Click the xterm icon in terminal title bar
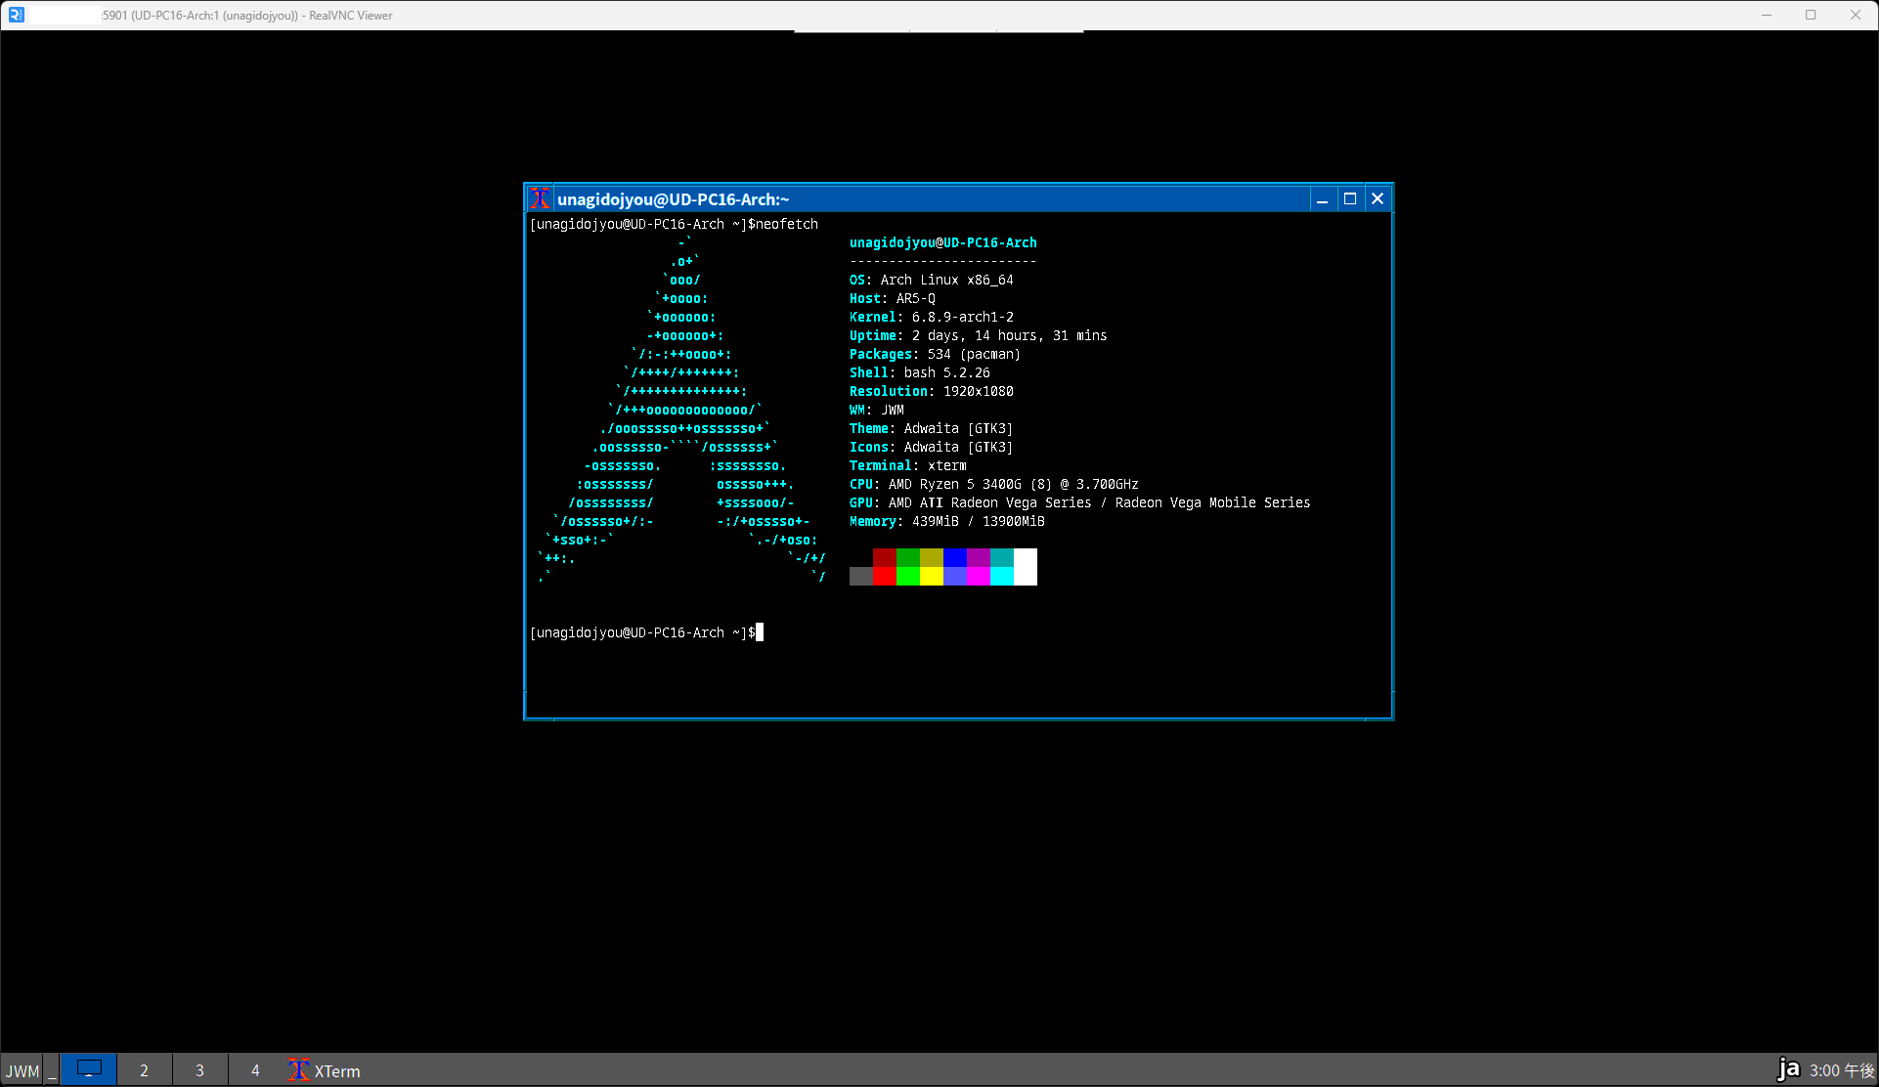 pos(539,199)
